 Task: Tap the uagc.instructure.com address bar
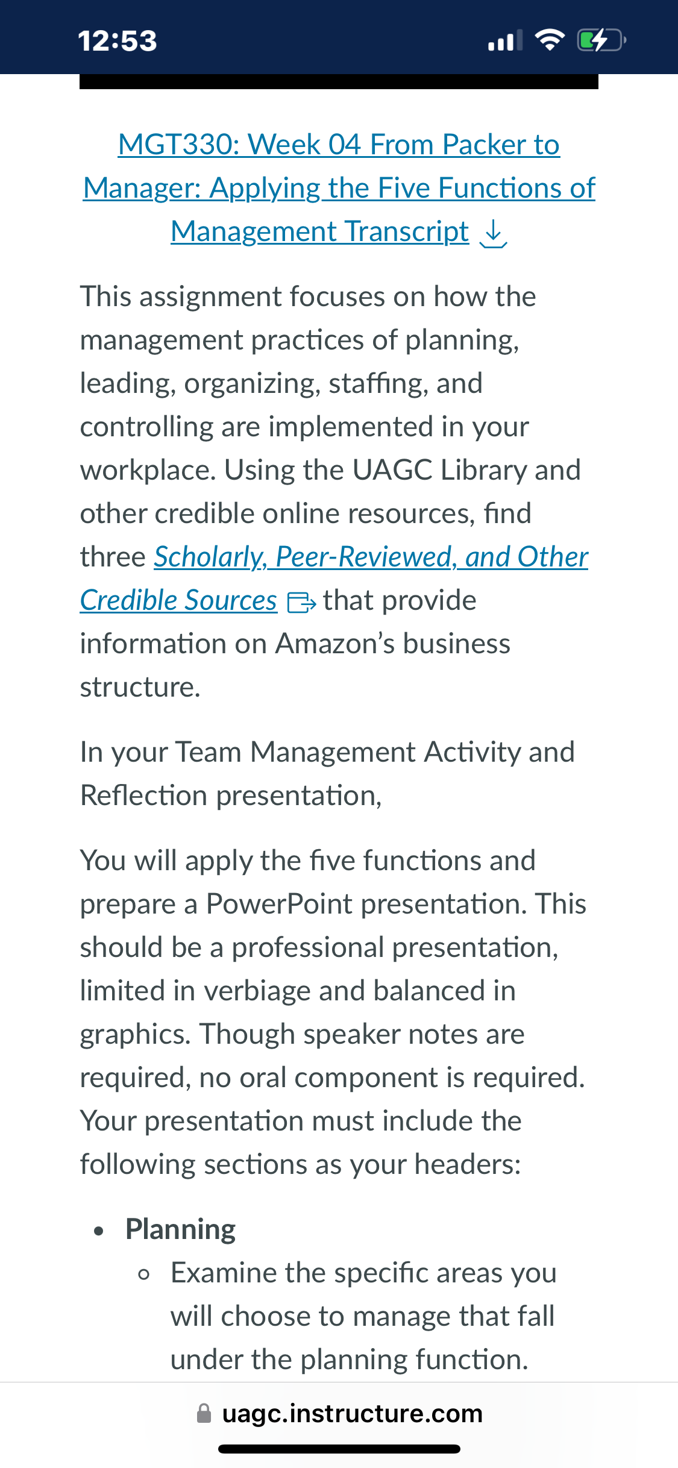pyautogui.click(x=339, y=1413)
